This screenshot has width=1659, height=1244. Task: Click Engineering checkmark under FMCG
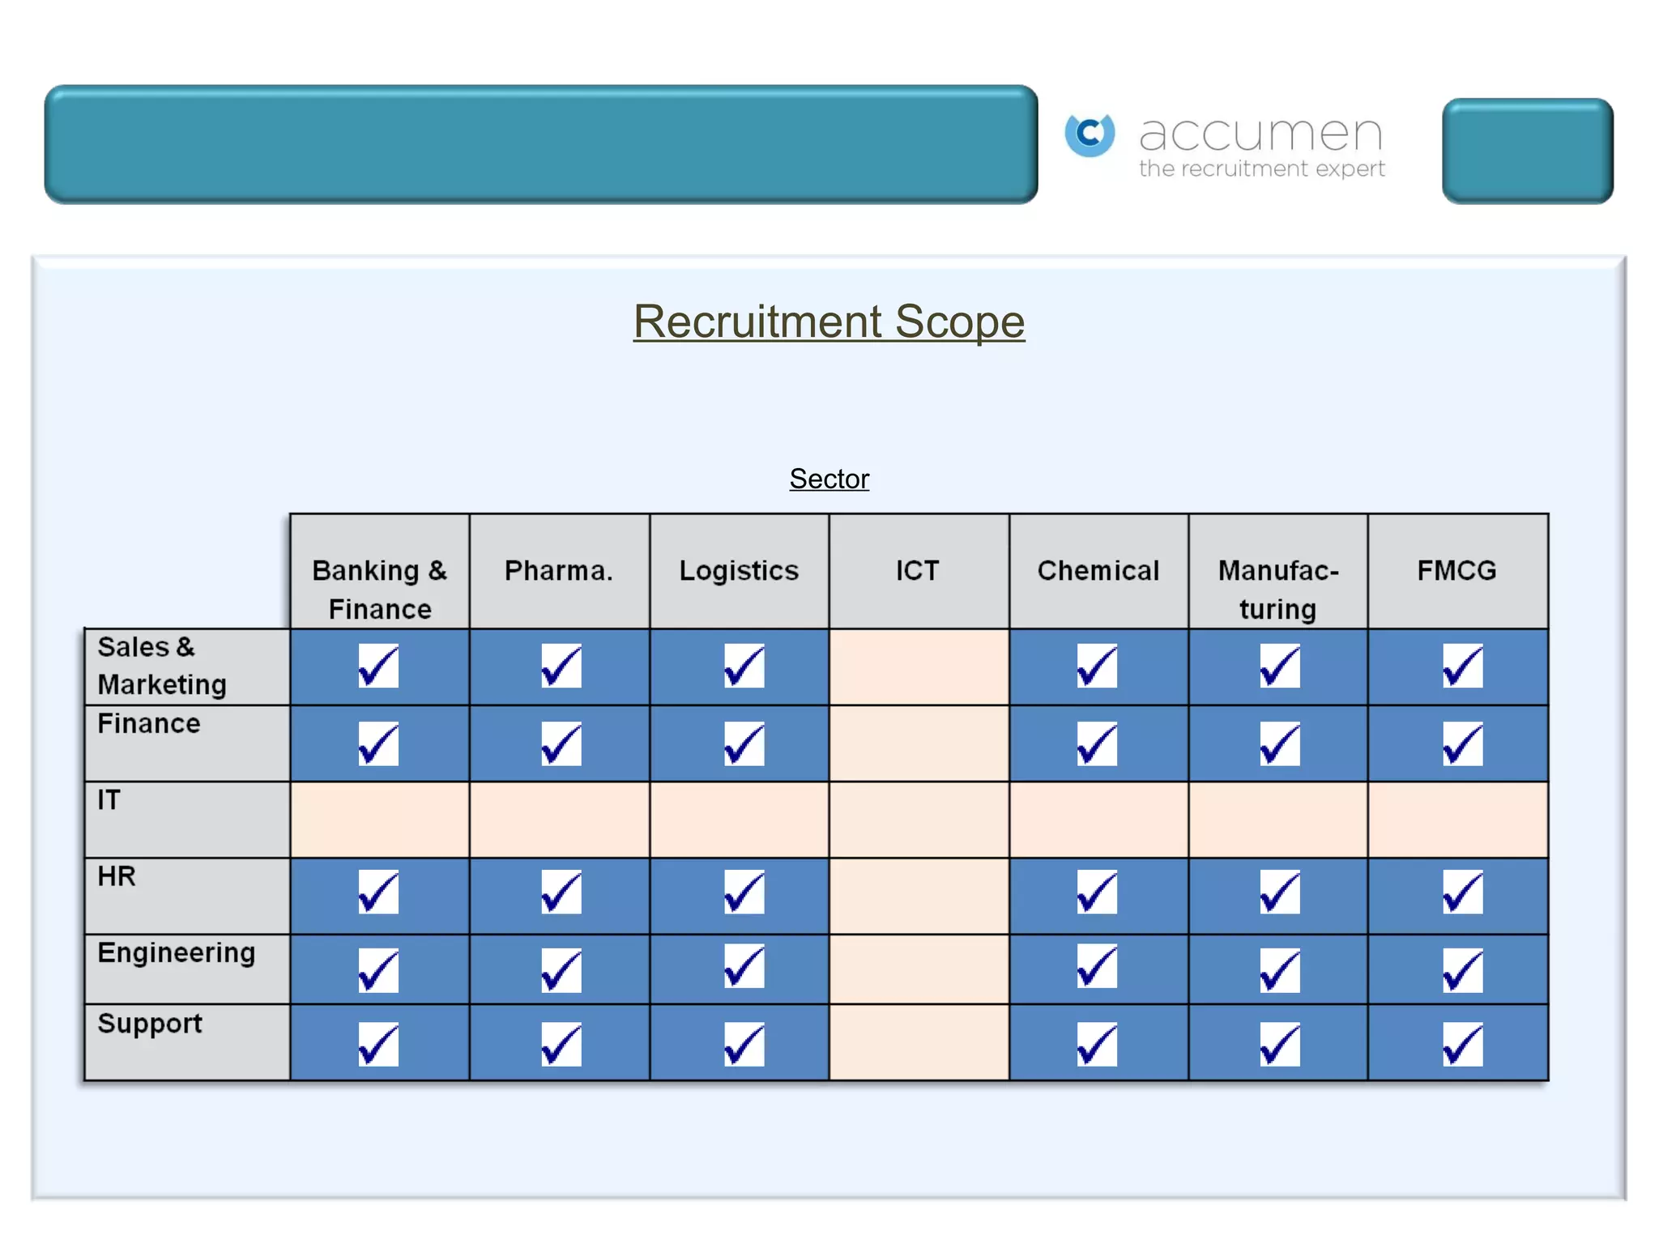[x=1463, y=970]
